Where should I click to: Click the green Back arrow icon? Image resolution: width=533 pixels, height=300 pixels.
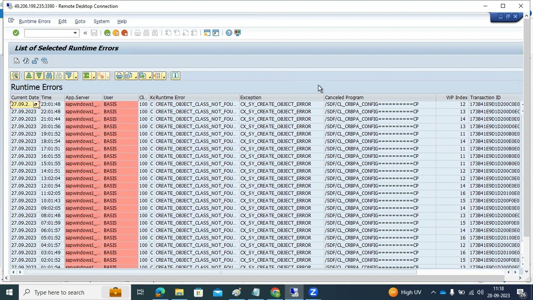[x=107, y=33]
